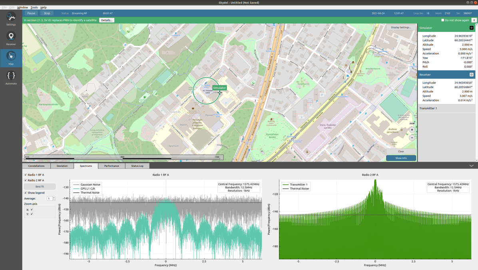Switch to the Constellations tab
The image size is (478, 270).
[x=36, y=166]
